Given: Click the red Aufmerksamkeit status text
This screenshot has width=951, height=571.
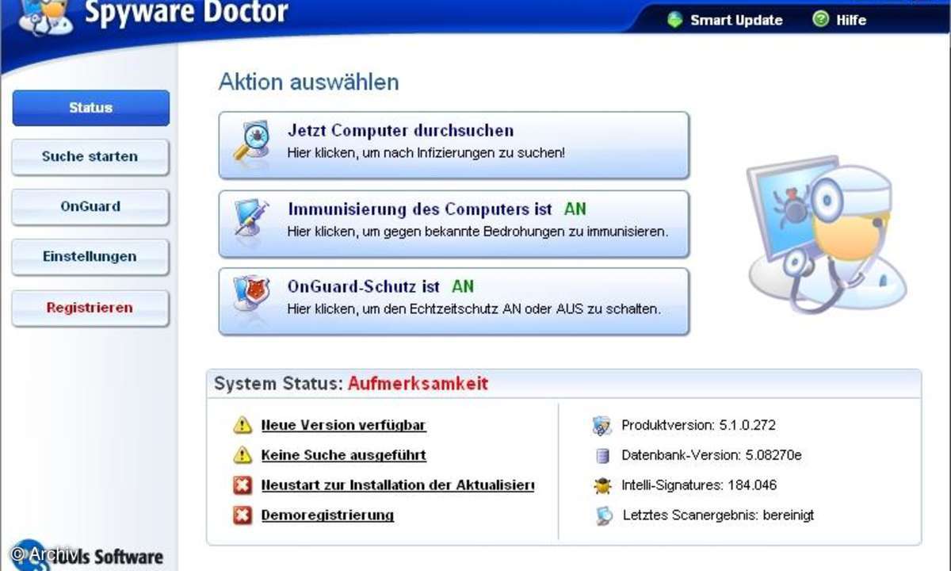Looking at the screenshot, I should [x=418, y=385].
